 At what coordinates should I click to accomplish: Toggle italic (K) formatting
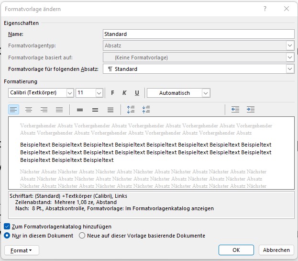124,93
